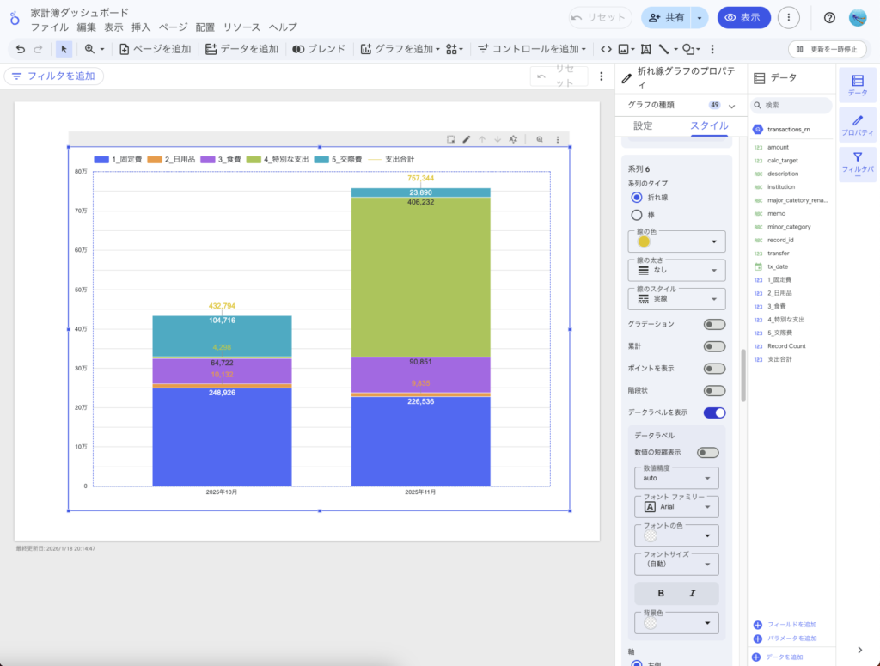Click the AZ sort icon above chart
Image resolution: width=880 pixels, height=666 pixels.
click(513, 139)
